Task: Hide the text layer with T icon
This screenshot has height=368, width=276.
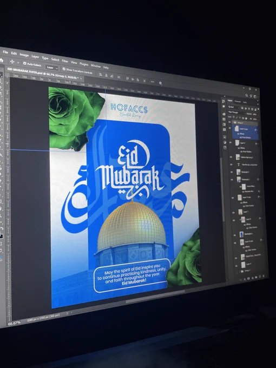Action: (231, 165)
